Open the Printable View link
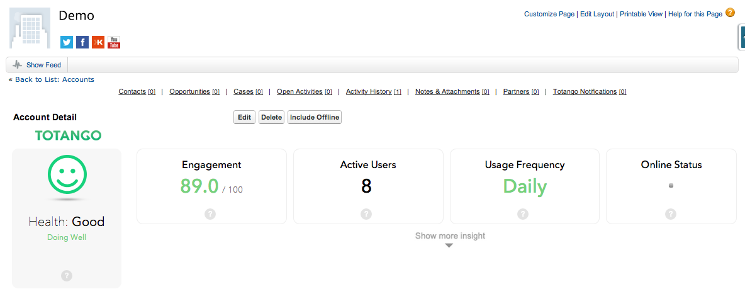This screenshot has width=745, height=306. pyautogui.click(x=641, y=14)
